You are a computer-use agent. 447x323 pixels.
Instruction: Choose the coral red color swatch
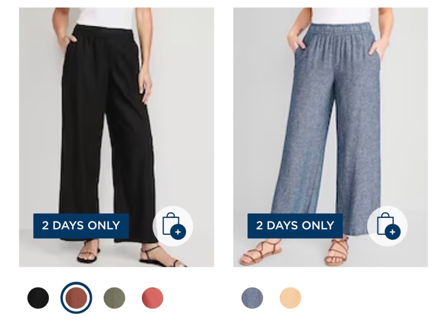tap(152, 298)
